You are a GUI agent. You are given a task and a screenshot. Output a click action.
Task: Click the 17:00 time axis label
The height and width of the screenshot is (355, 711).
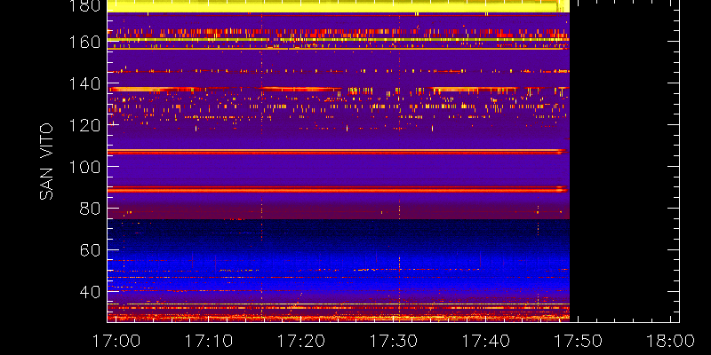116,341
